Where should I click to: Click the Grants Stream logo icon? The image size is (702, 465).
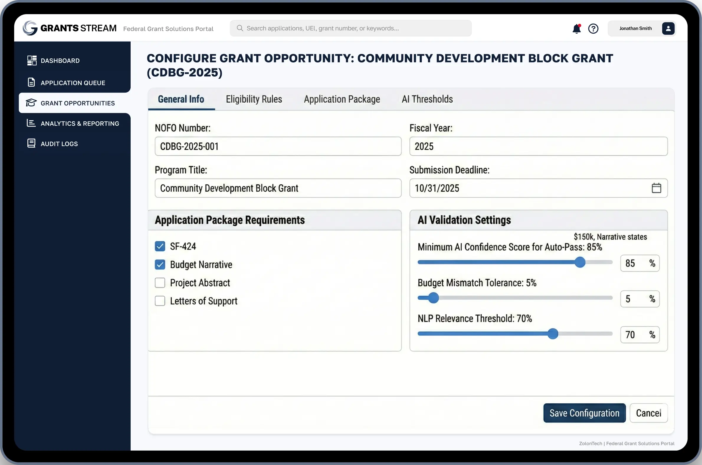tap(30, 28)
